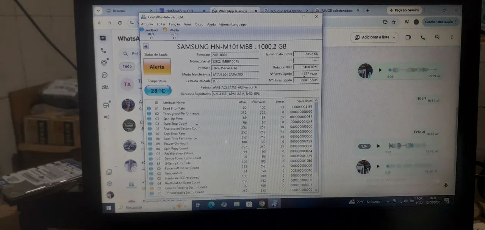Open Chrome media control icon
The height and width of the screenshot is (230, 485).
406,22
